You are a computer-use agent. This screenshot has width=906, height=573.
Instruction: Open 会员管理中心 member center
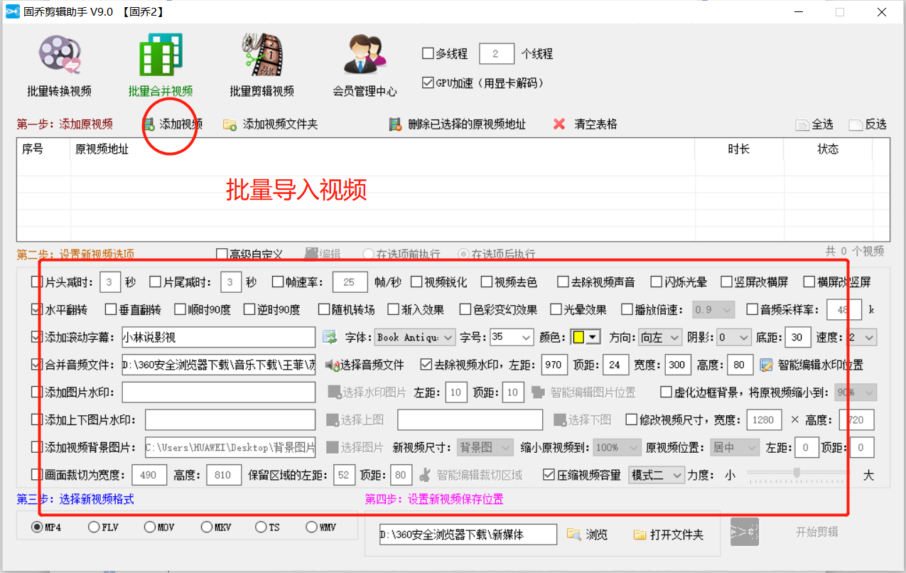pyautogui.click(x=364, y=64)
